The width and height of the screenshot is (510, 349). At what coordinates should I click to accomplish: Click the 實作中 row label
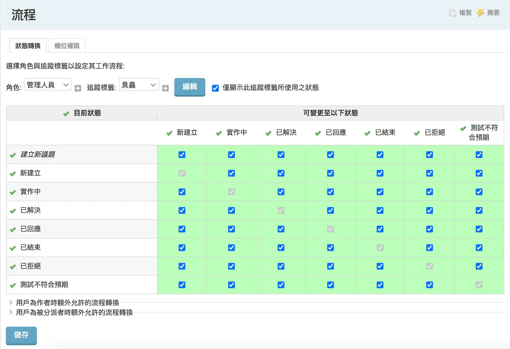click(31, 192)
